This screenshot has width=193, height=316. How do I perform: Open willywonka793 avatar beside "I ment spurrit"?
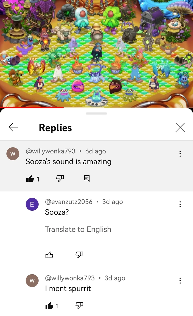pyautogui.click(x=32, y=280)
